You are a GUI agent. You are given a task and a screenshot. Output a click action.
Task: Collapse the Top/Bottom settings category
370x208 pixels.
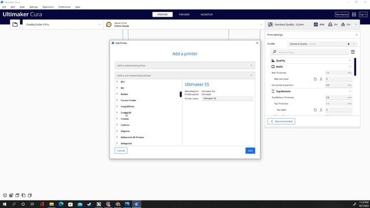pos(311,91)
